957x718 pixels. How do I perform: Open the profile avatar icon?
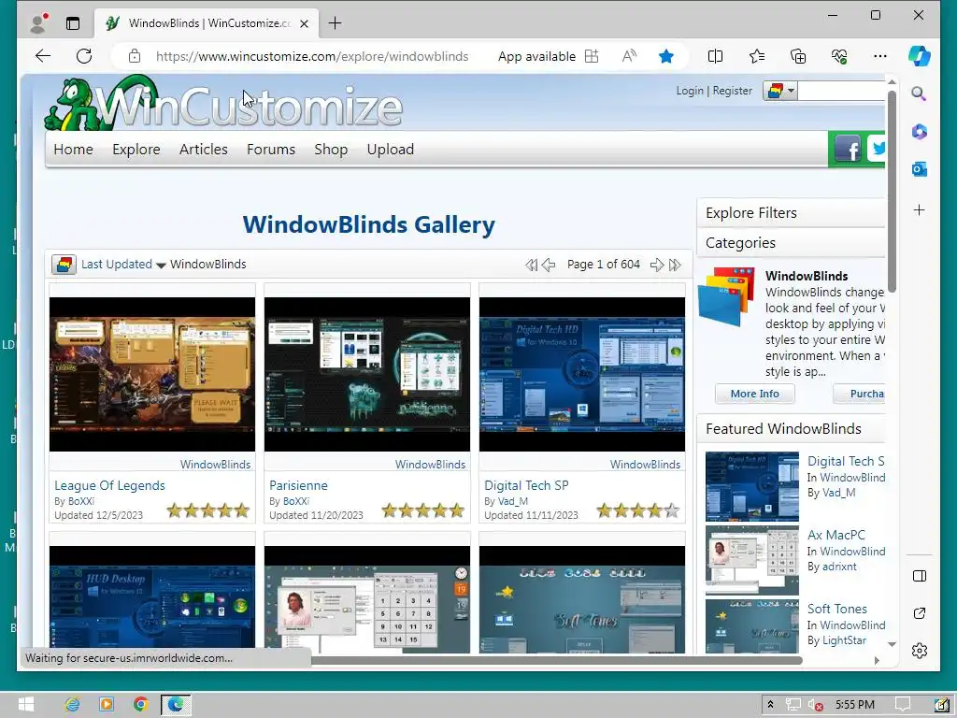[38, 23]
